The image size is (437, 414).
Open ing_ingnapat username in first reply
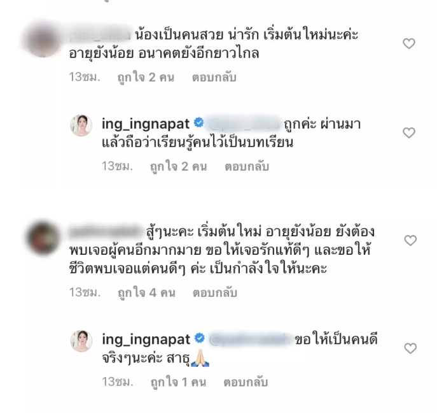tap(146, 124)
